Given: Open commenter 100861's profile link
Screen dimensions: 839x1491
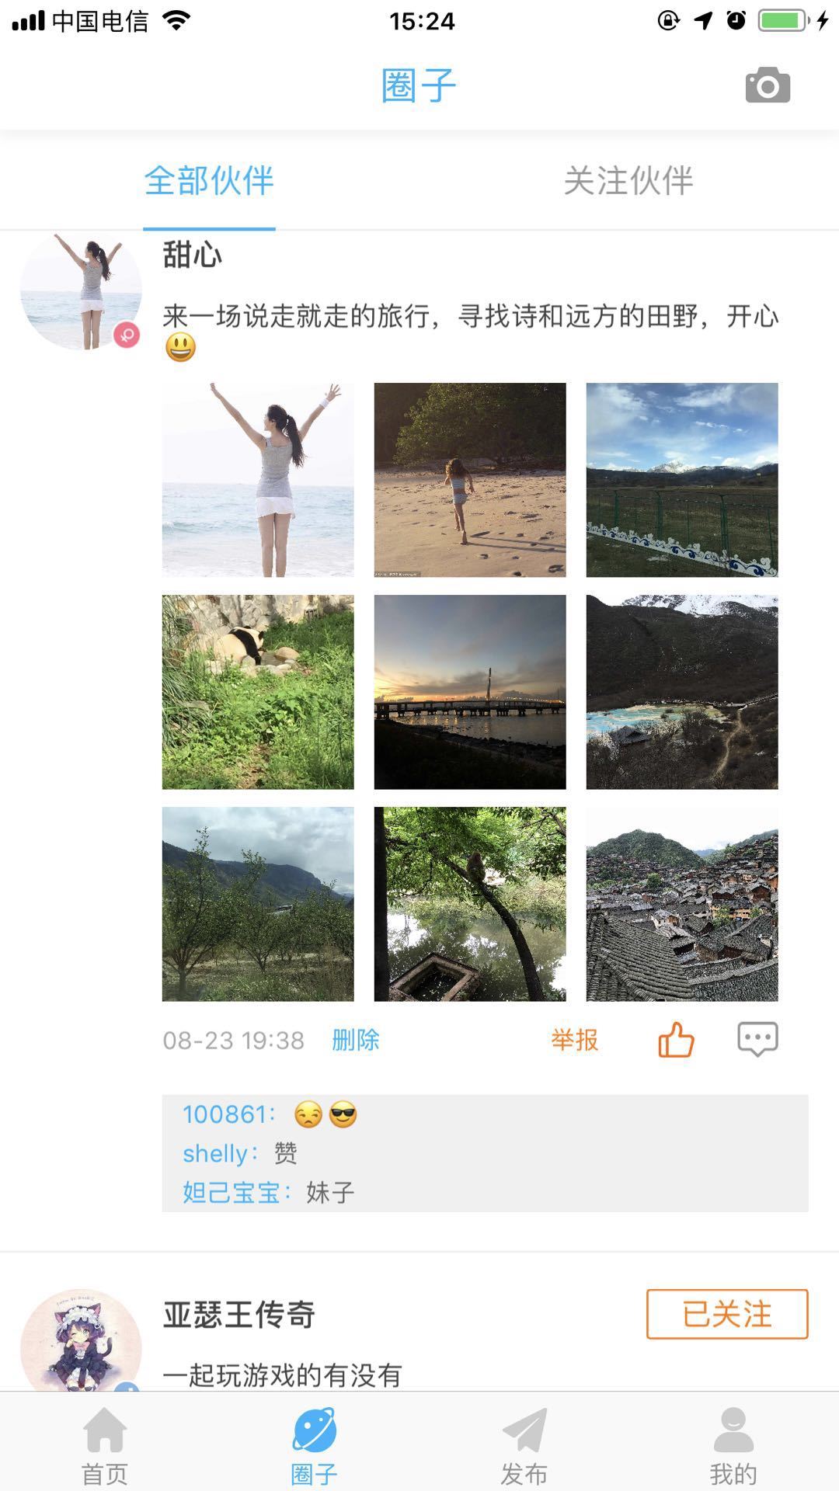Looking at the screenshot, I should click(x=228, y=1114).
